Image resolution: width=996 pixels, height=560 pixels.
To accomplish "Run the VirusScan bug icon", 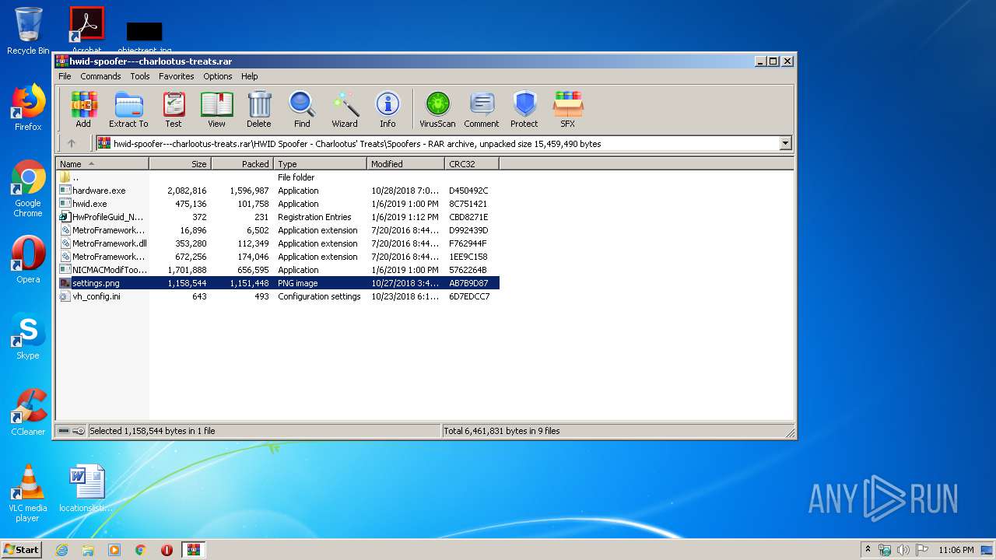I will coord(437,110).
